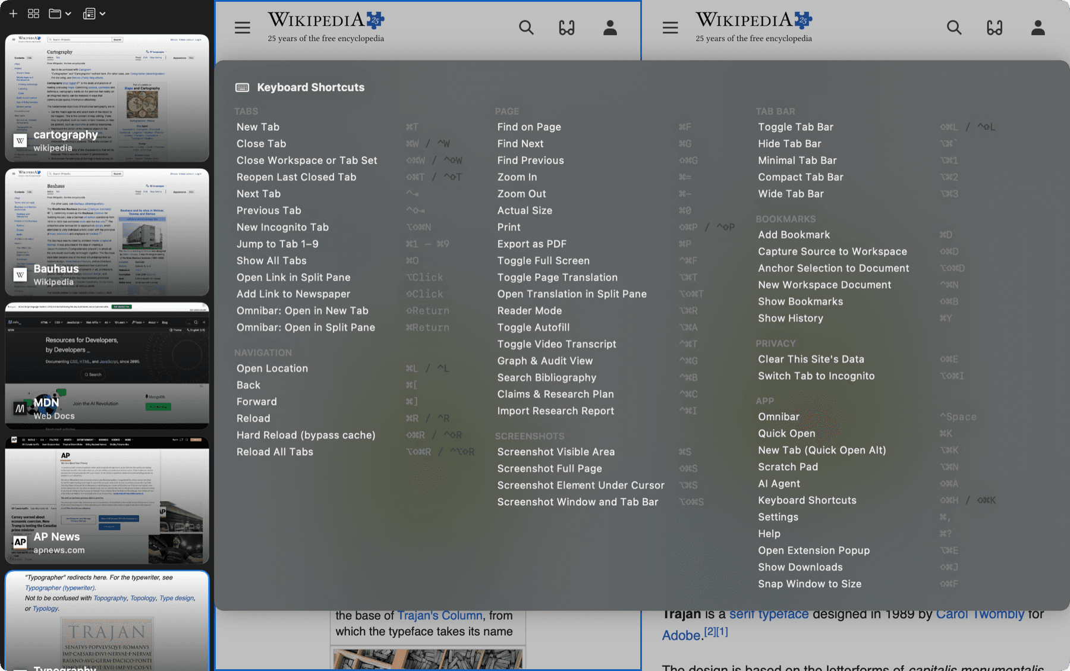Select New Incognito Tab entry

(x=355, y=227)
